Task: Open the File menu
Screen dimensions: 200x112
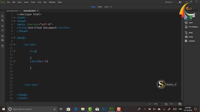Action: coord(8,2)
